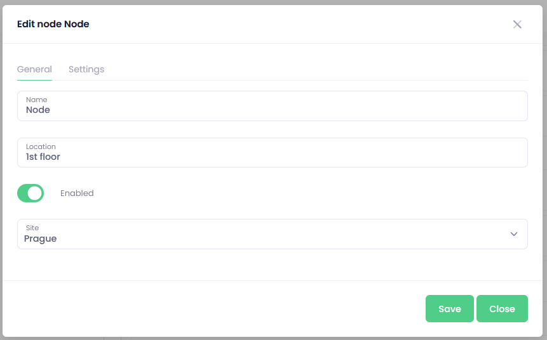Click the "Edit node Node" dialog title
The image size is (547, 340).
53,24
